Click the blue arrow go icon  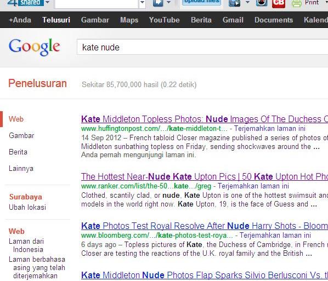tap(158, 3)
